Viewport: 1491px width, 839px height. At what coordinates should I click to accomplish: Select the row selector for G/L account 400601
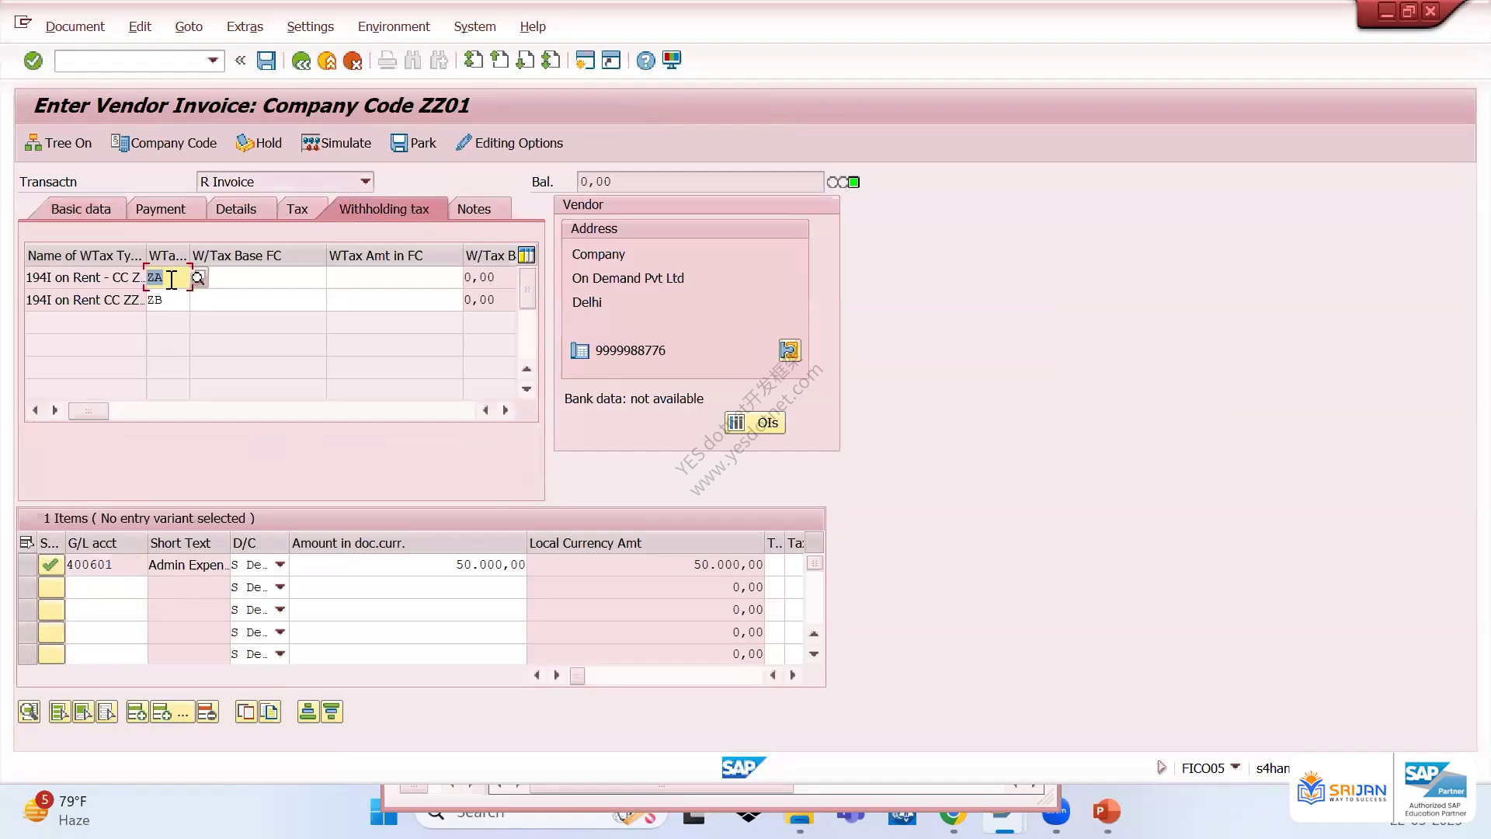[x=27, y=565]
